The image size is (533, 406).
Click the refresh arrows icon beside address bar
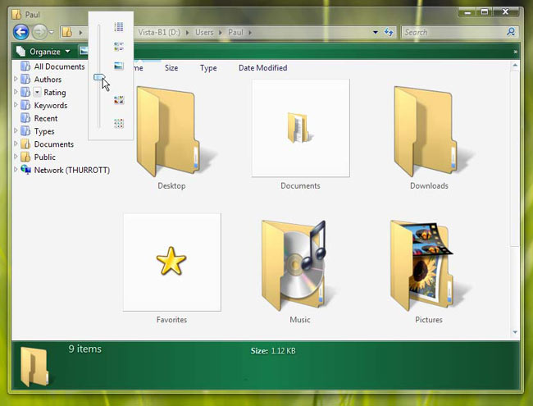pos(388,32)
